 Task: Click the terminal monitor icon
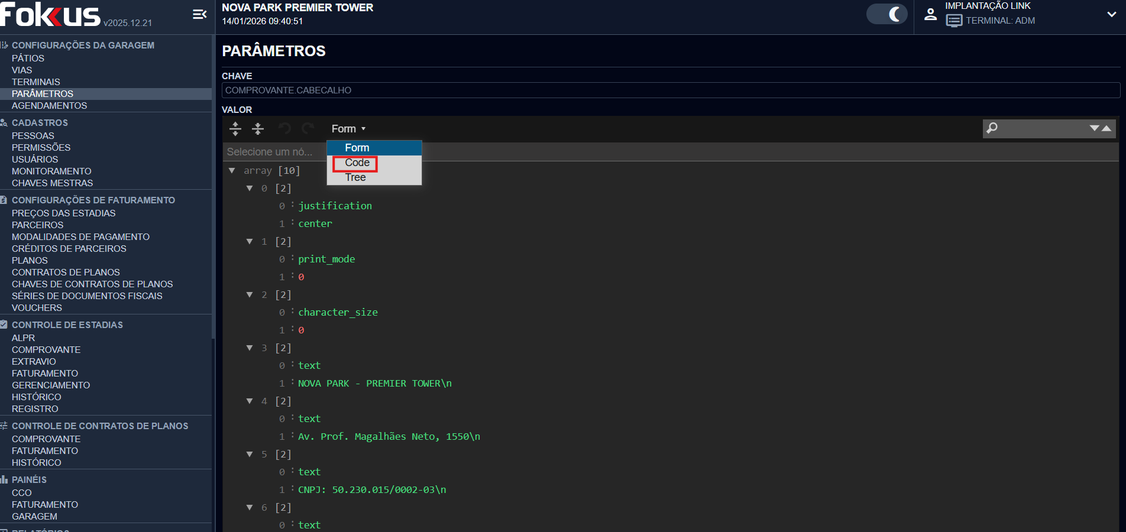click(953, 21)
